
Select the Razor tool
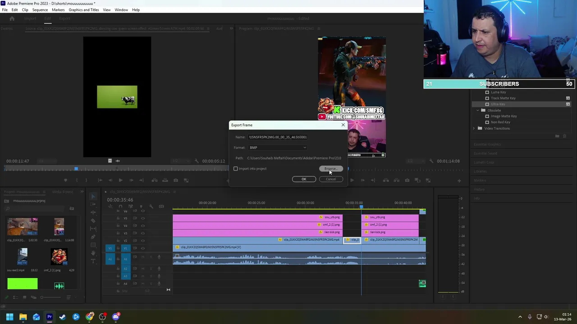pyautogui.click(x=93, y=220)
